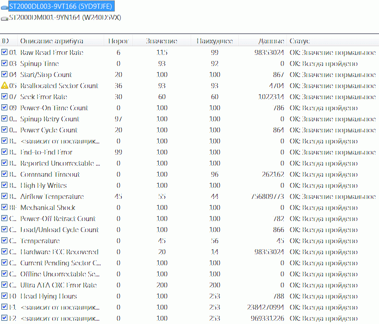379x324 pixels.
Task: Select the ST2000DM001-9YN164 drive icon
Action: (x=5, y=18)
